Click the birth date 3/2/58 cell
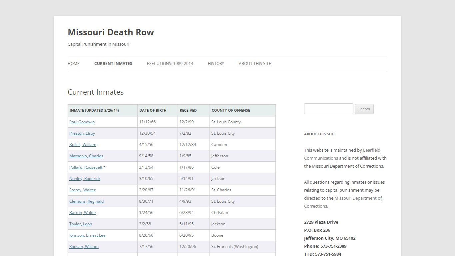This screenshot has width=455, height=256. (158, 224)
